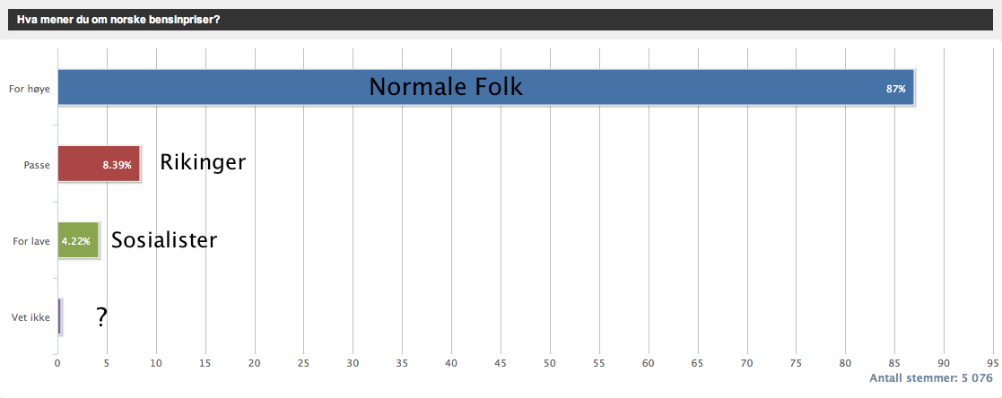
Task: Click the 87% value label
Action: pos(895,90)
